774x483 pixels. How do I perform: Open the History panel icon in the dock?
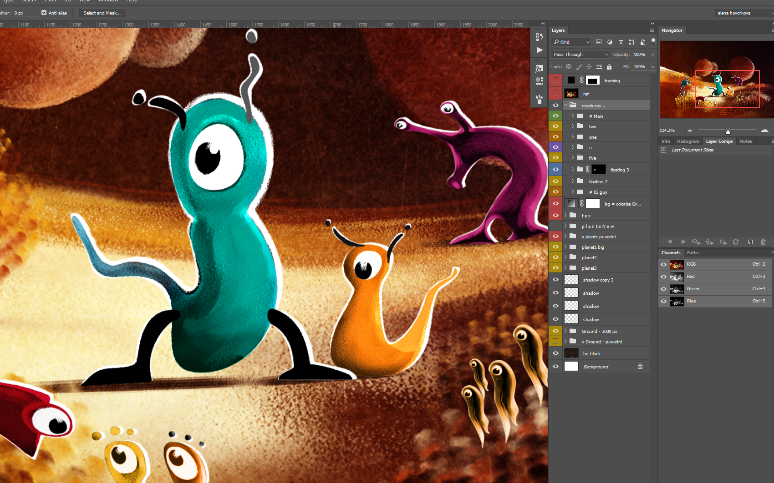click(539, 37)
